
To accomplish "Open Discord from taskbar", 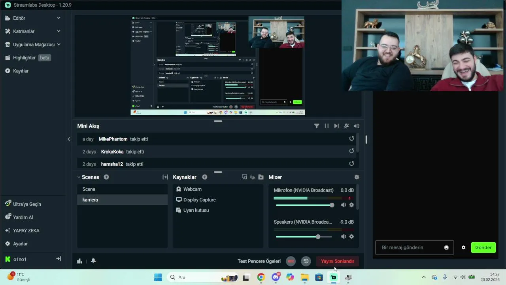I will [x=276, y=277].
